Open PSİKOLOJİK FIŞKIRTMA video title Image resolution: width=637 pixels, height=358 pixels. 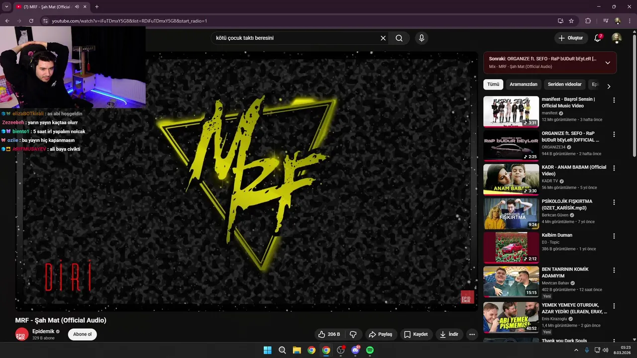pos(567,204)
